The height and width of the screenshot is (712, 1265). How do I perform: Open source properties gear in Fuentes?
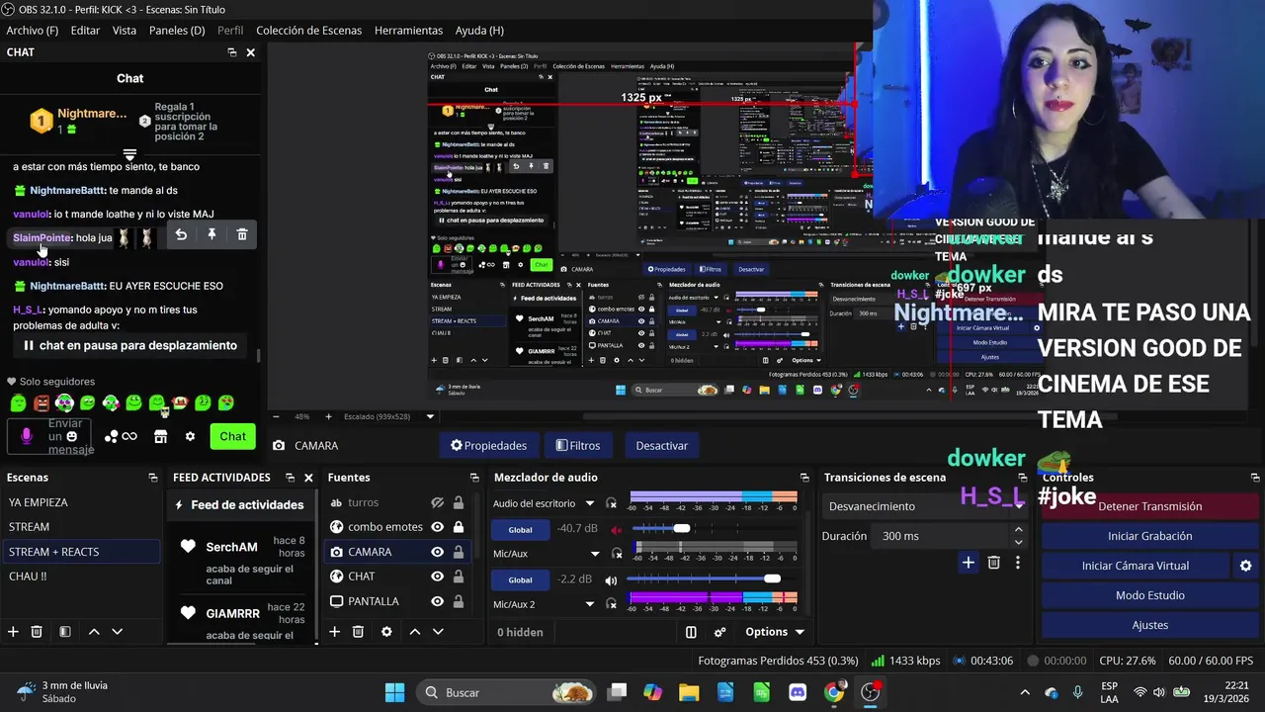[386, 631]
